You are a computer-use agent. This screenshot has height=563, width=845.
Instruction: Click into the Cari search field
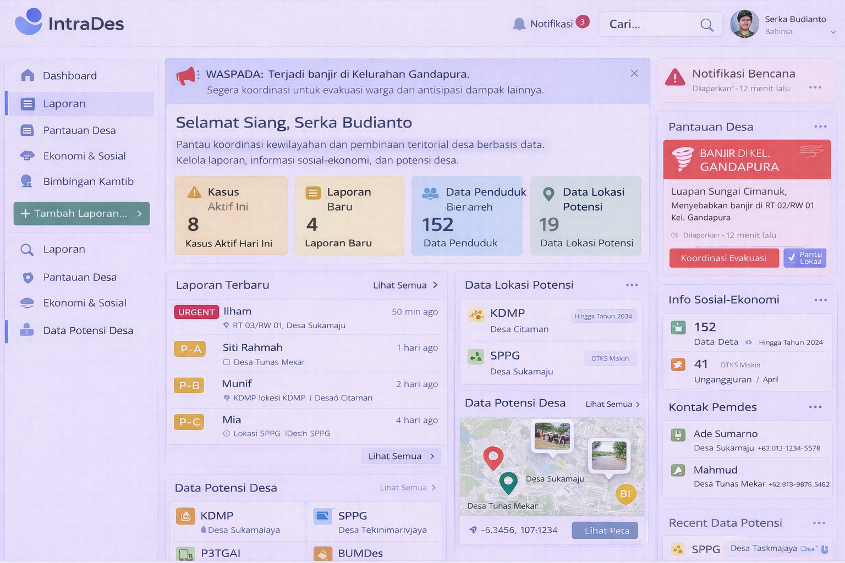click(649, 24)
